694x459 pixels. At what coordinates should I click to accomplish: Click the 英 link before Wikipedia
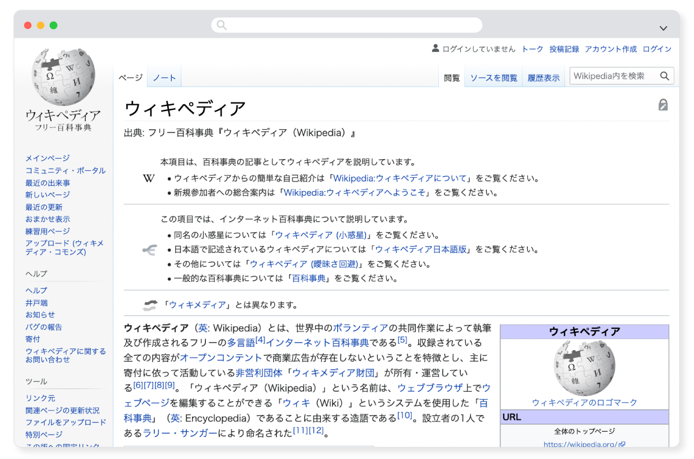point(203,328)
